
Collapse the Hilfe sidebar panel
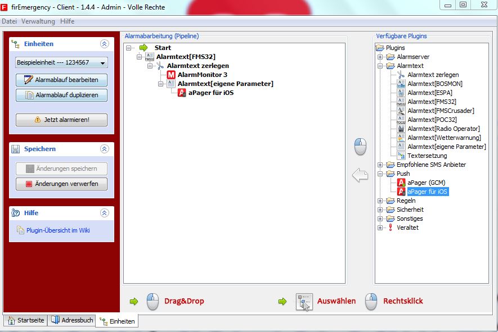click(104, 213)
